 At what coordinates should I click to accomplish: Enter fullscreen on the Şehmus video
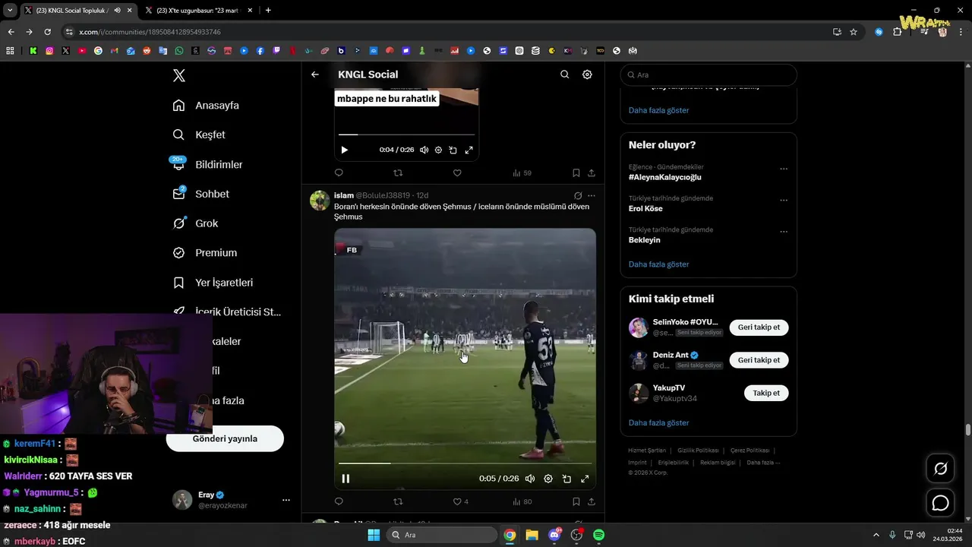tap(585, 479)
